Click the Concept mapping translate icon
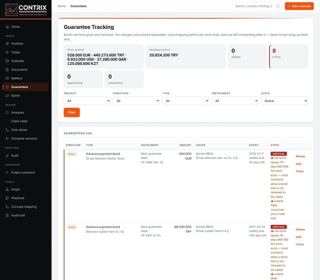The height and width of the screenshot is (280, 320). (x=7, y=207)
